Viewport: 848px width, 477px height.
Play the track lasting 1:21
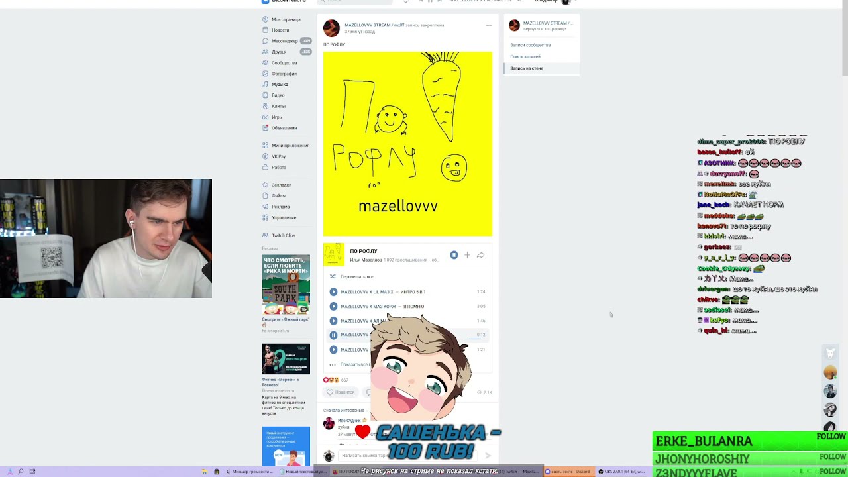[x=333, y=350]
